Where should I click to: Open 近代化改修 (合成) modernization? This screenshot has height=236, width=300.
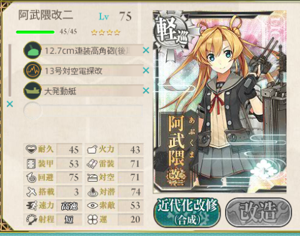[187, 212]
